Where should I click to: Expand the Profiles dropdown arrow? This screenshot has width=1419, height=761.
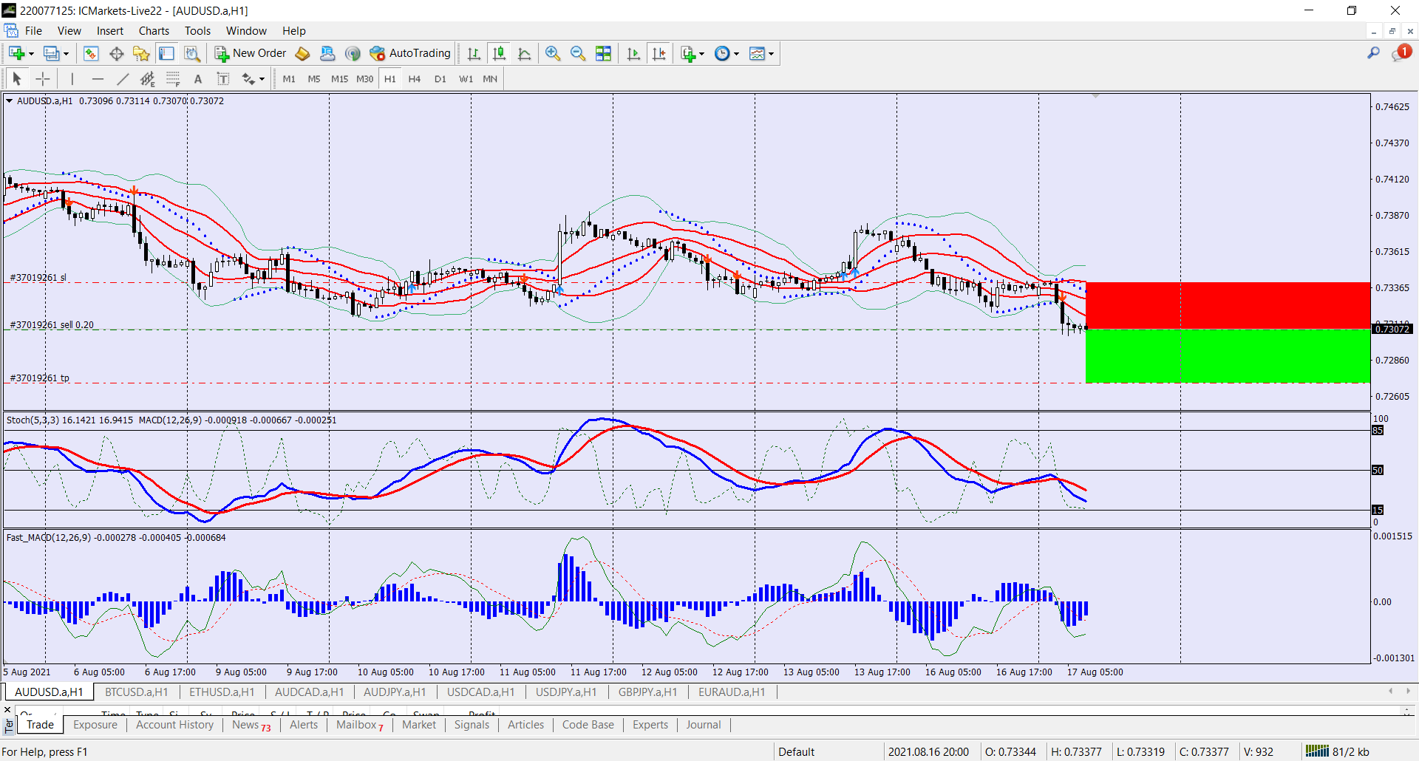click(x=66, y=53)
